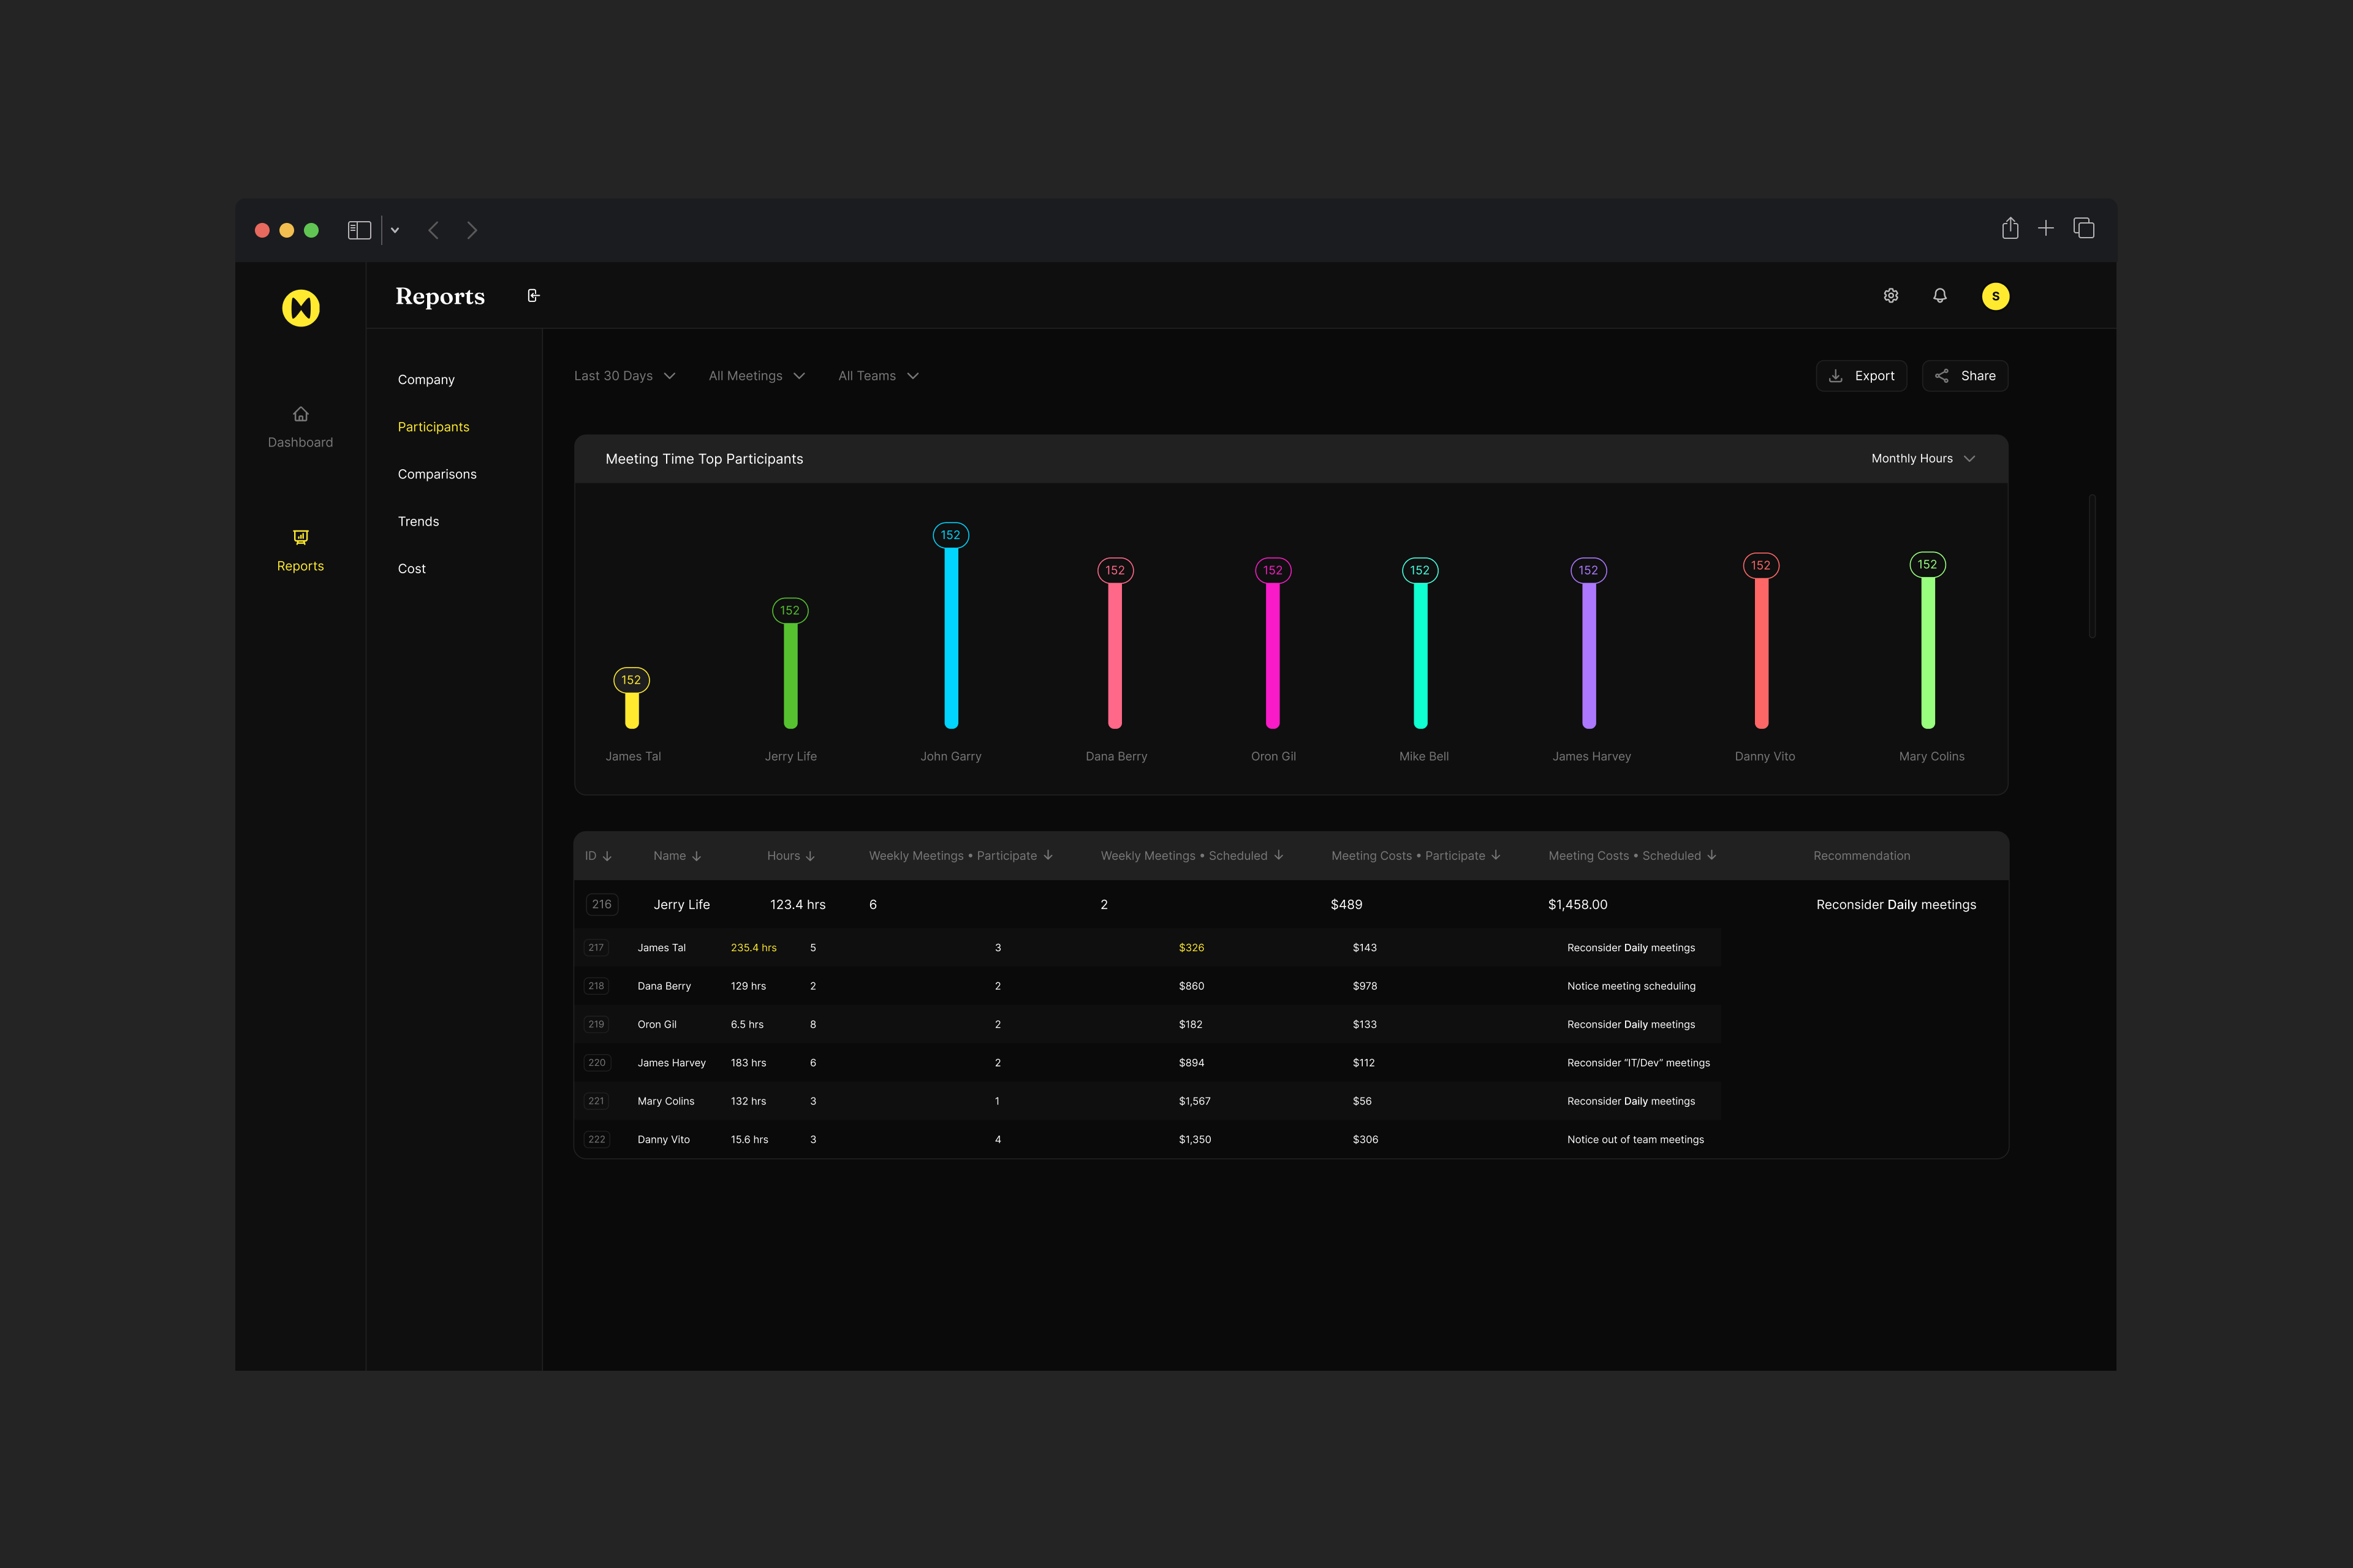Click the browser share icon
The height and width of the screenshot is (1568, 2353).
[2010, 229]
